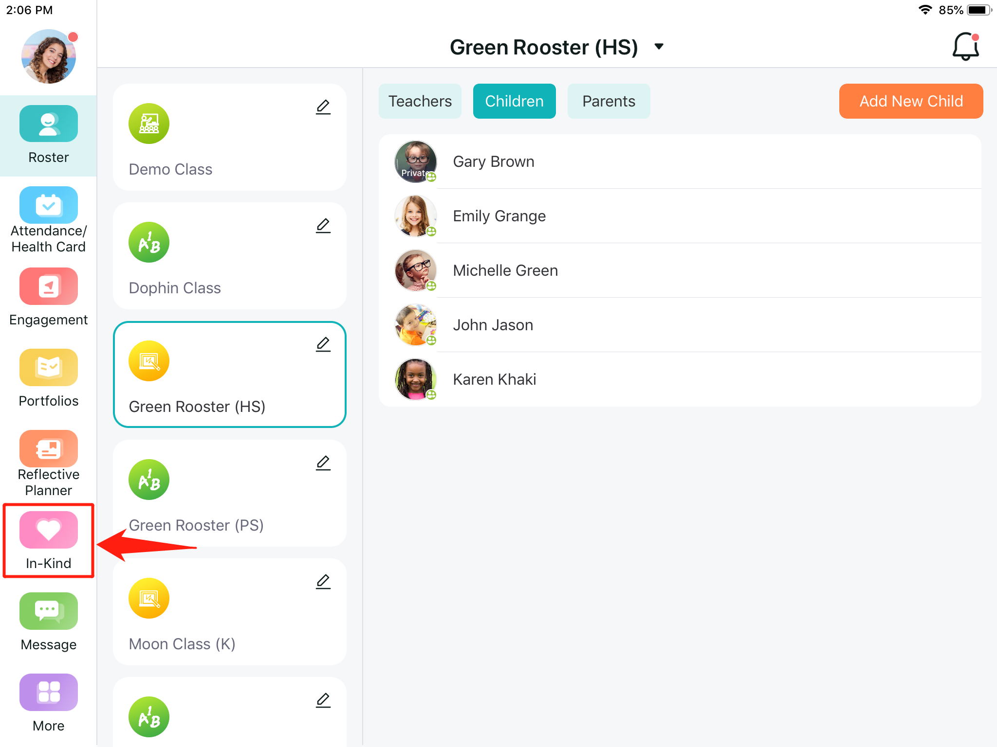Select the name Gary Brown
Image resolution: width=997 pixels, height=747 pixels.
pos(494,161)
